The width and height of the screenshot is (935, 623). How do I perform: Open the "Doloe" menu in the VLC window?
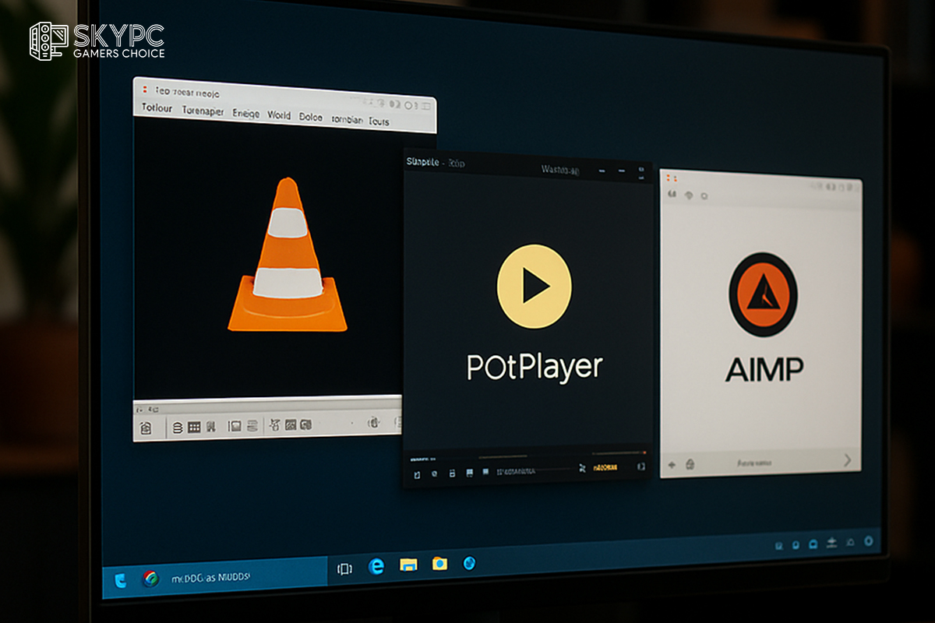(x=311, y=118)
